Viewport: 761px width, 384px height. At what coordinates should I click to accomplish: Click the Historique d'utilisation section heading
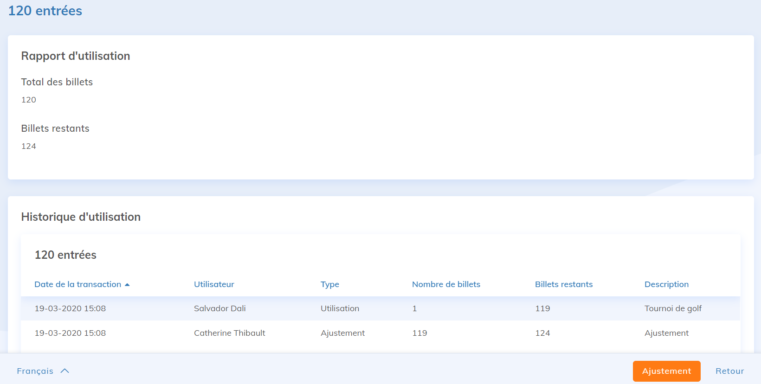[81, 217]
